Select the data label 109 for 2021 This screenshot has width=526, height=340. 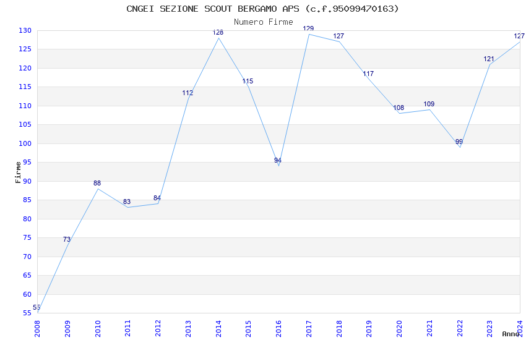(429, 104)
